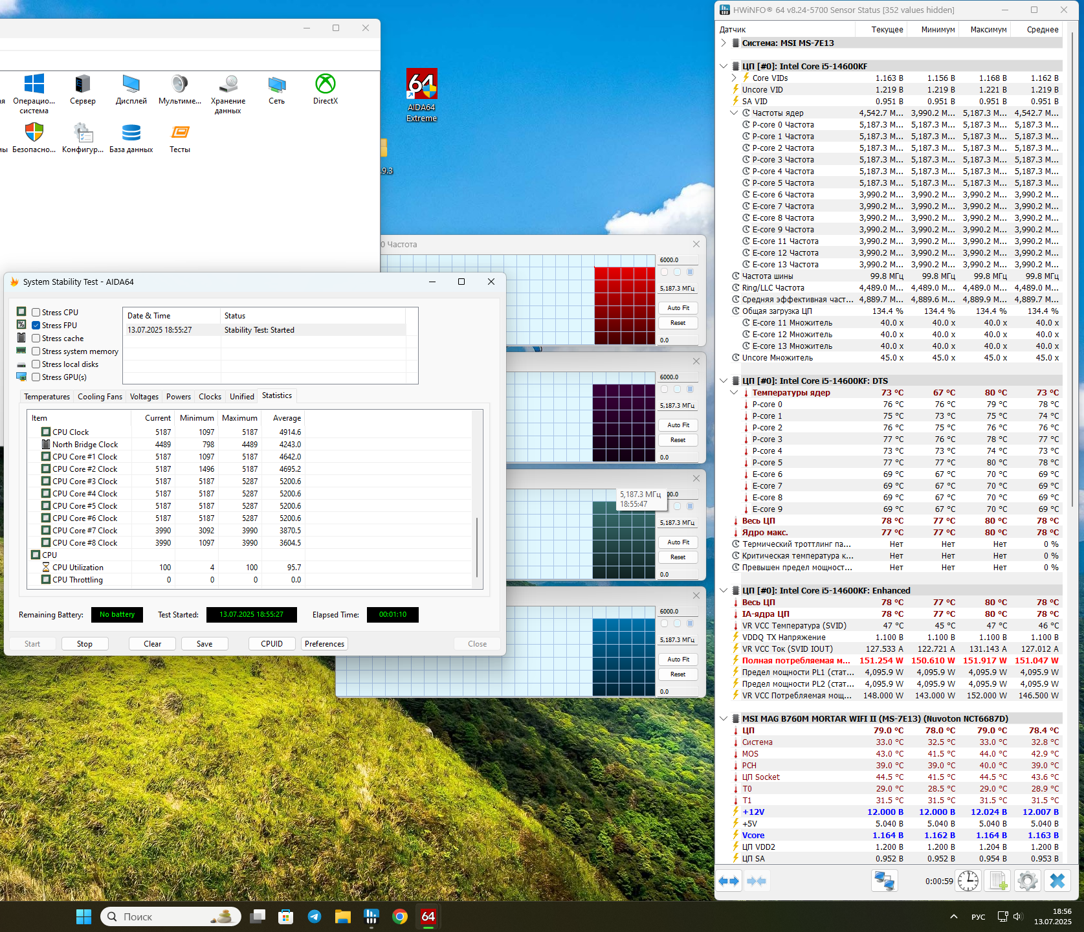Start logging with the HWiNFO sheet-plus icon
The width and height of the screenshot is (1084, 932).
pyautogui.click(x=997, y=881)
